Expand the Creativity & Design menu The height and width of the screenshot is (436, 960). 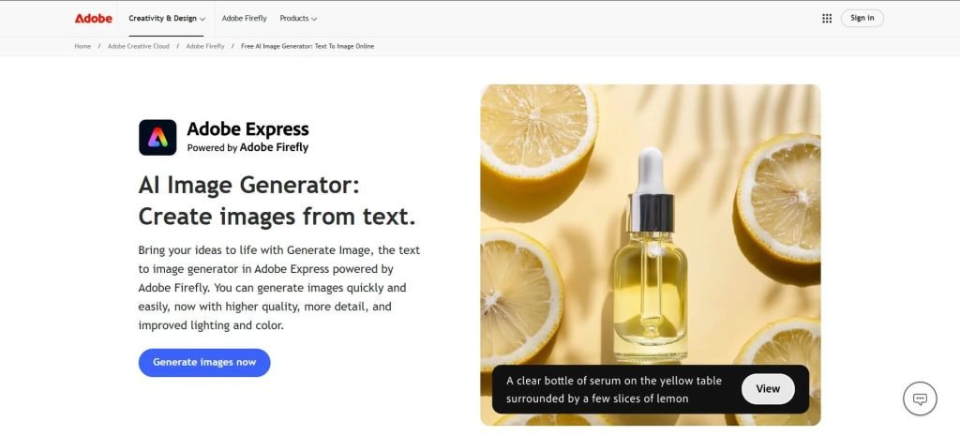pos(167,19)
